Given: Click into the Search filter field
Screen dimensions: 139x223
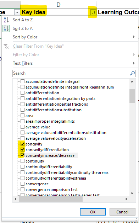Looking at the screenshot, I should pyautogui.click(x=74, y=73).
